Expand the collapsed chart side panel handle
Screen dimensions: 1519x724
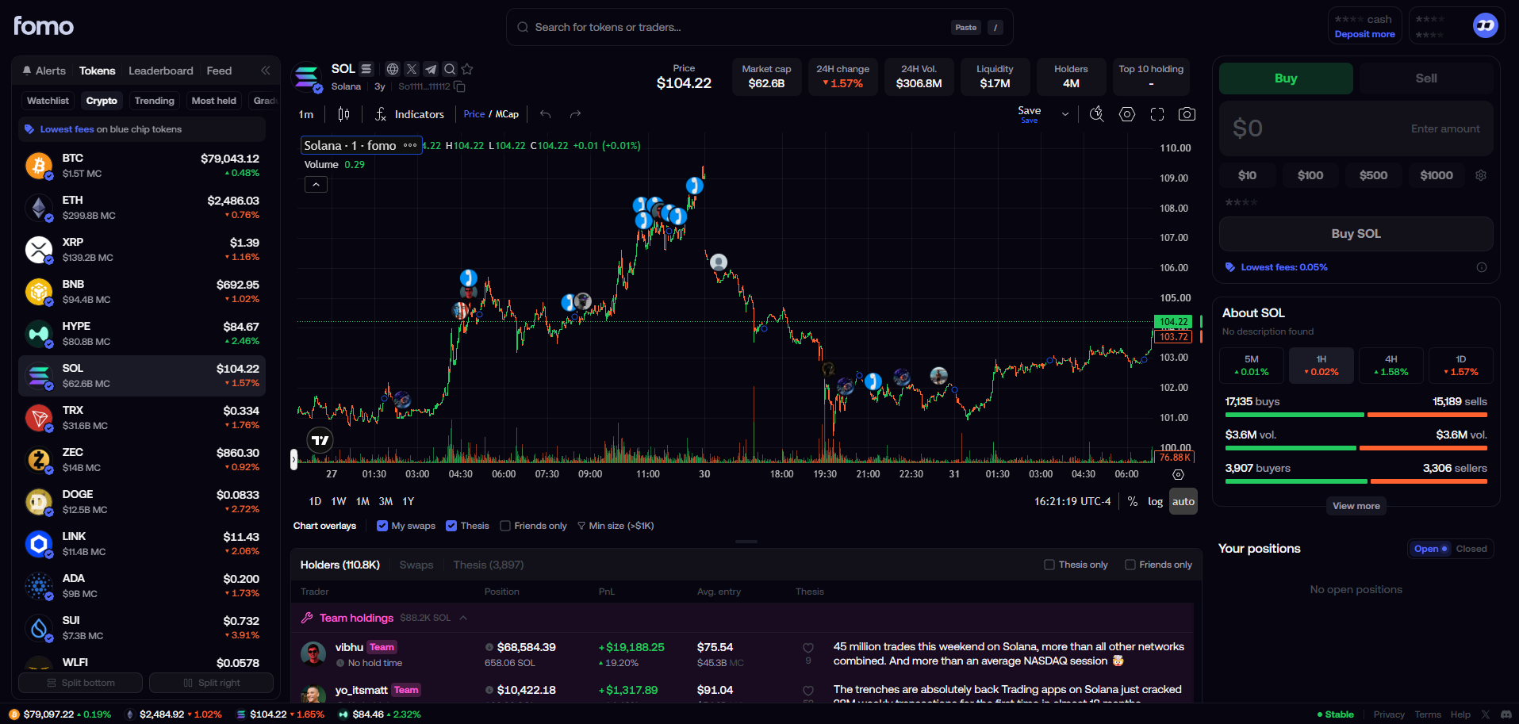click(293, 459)
